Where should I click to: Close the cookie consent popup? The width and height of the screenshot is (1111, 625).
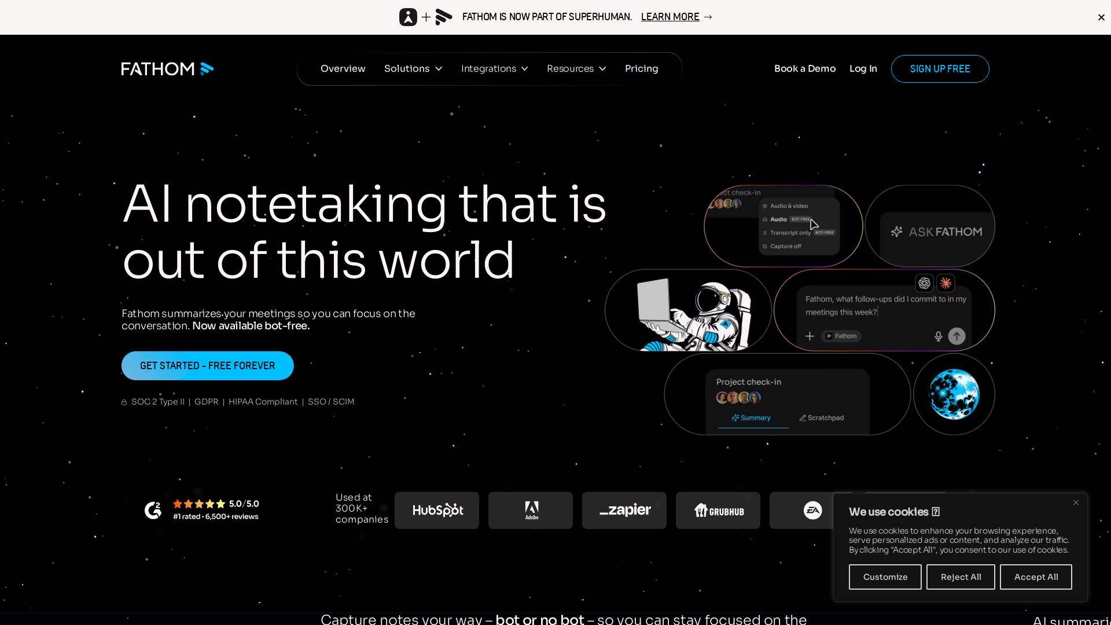pyautogui.click(x=1076, y=502)
